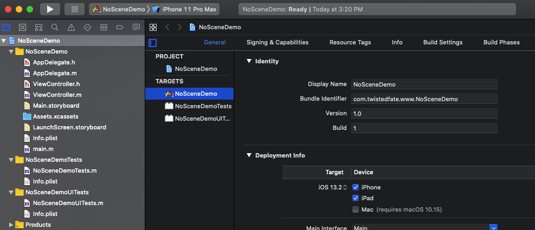
Task: Go back in editor history
Action: click(x=167, y=27)
